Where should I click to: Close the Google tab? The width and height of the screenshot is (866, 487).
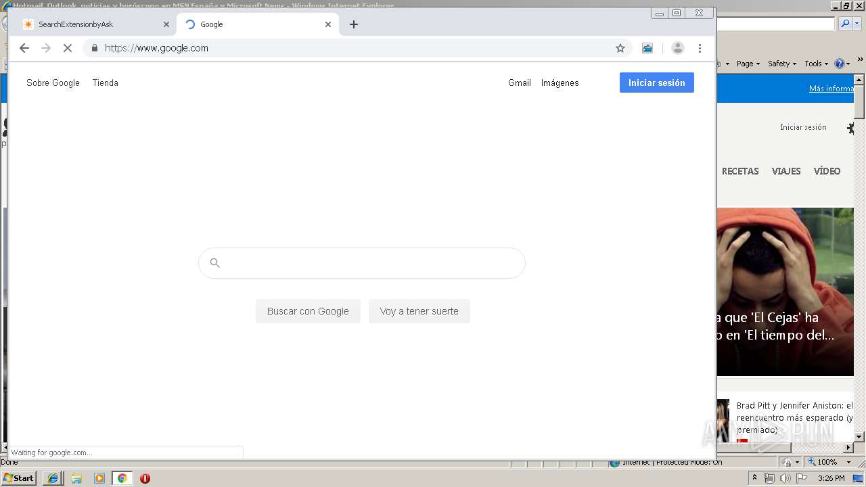pos(328,24)
